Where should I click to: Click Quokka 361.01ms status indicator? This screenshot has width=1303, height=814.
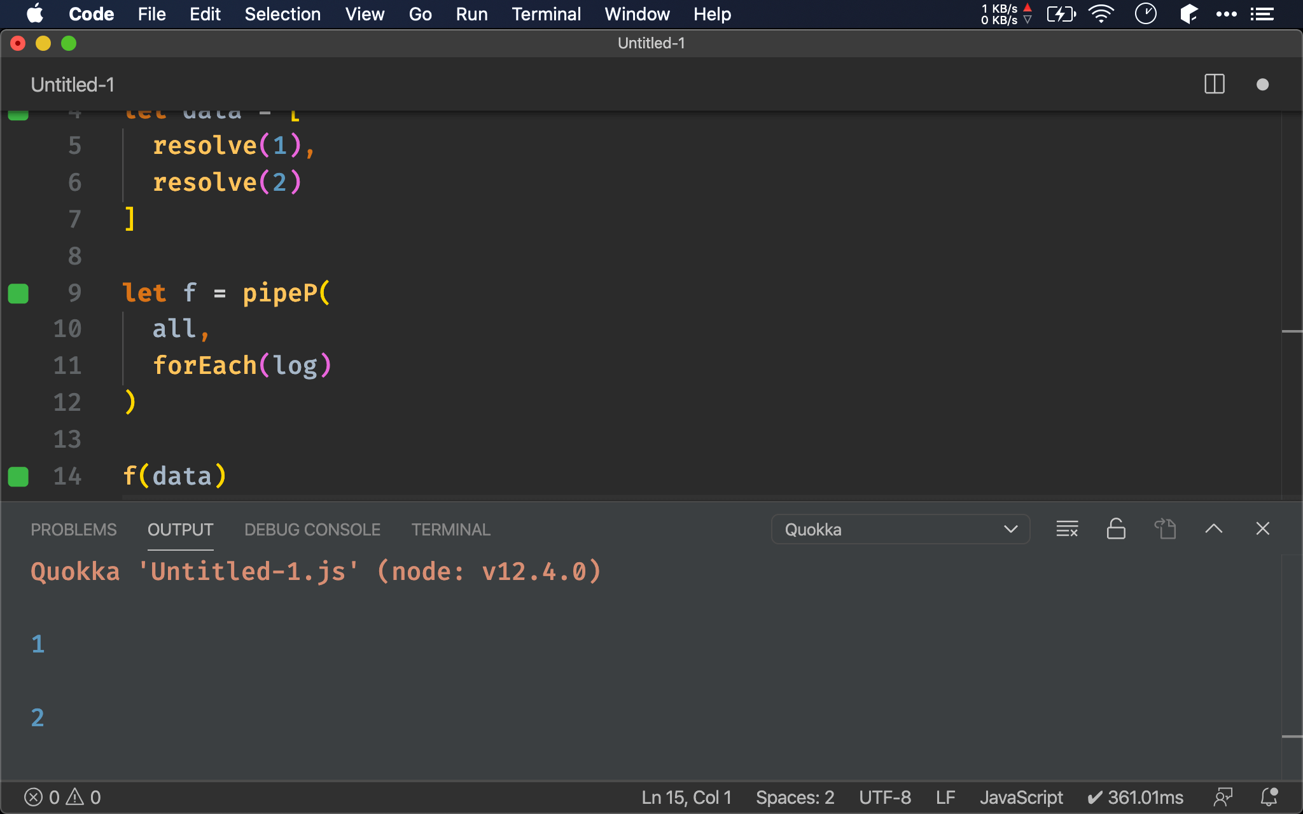click(x=1135, y=797)
